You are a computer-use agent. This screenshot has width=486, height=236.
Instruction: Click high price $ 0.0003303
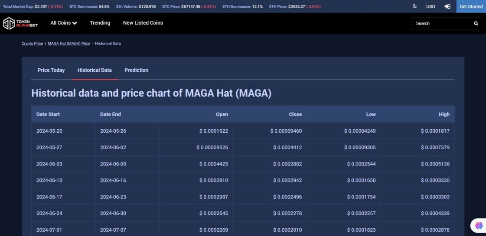click(435, 197)
